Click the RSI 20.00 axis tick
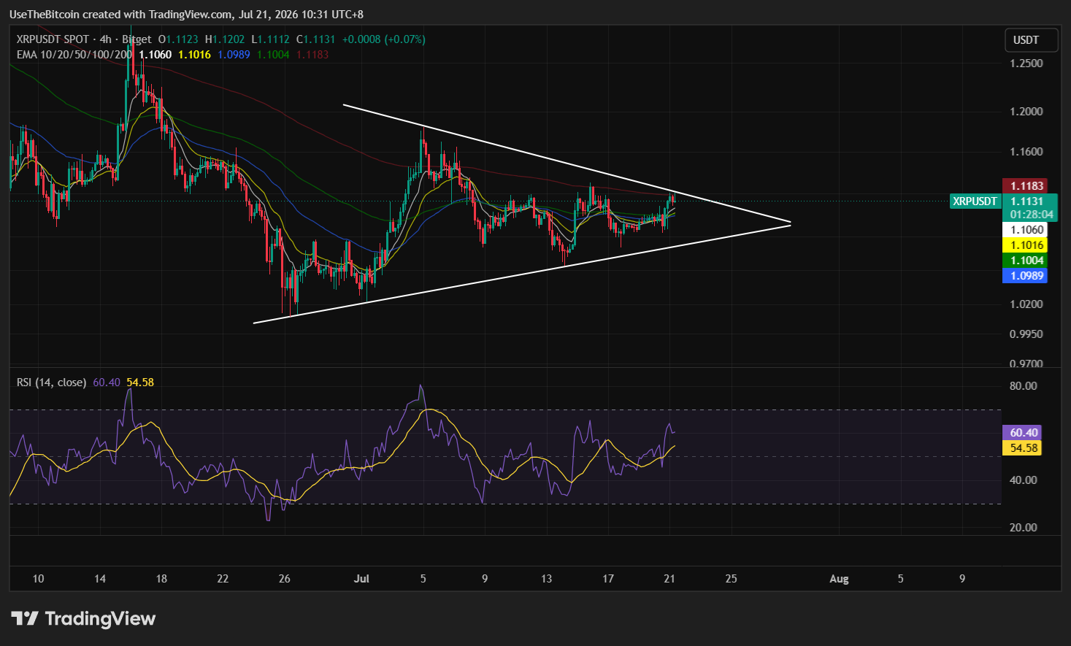Viewport: 1071px width, 646px height. click(1023, 528)
